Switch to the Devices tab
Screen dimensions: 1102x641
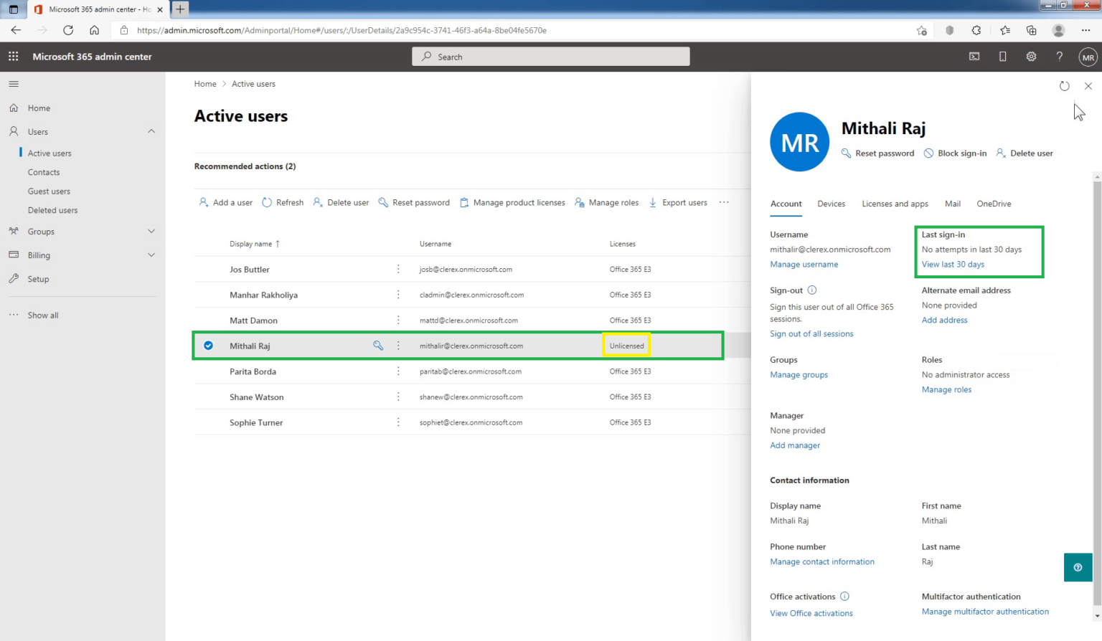click(830, 204)
